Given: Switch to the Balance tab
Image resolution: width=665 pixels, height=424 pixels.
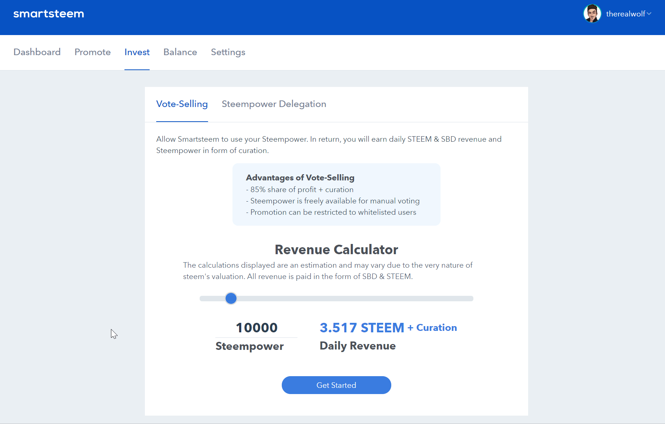Looking at the screenshot, I should [180, 52].
